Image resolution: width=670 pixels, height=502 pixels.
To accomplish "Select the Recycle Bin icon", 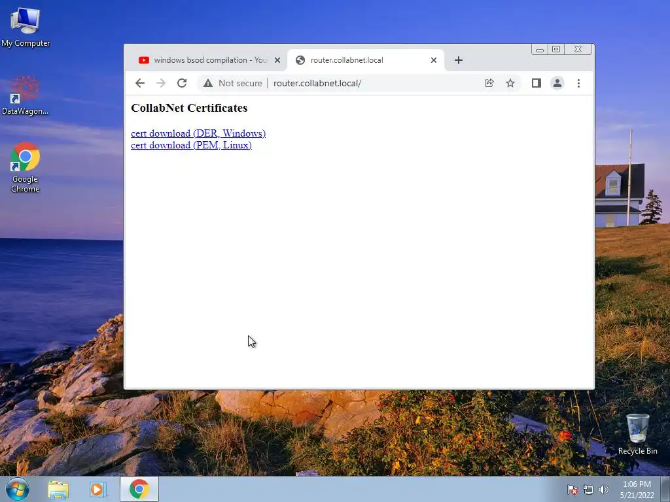I will coord(637,435).
